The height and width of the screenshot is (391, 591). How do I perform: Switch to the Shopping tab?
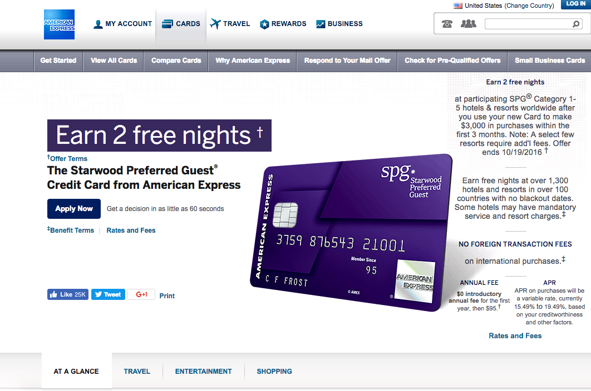point(274,372)
